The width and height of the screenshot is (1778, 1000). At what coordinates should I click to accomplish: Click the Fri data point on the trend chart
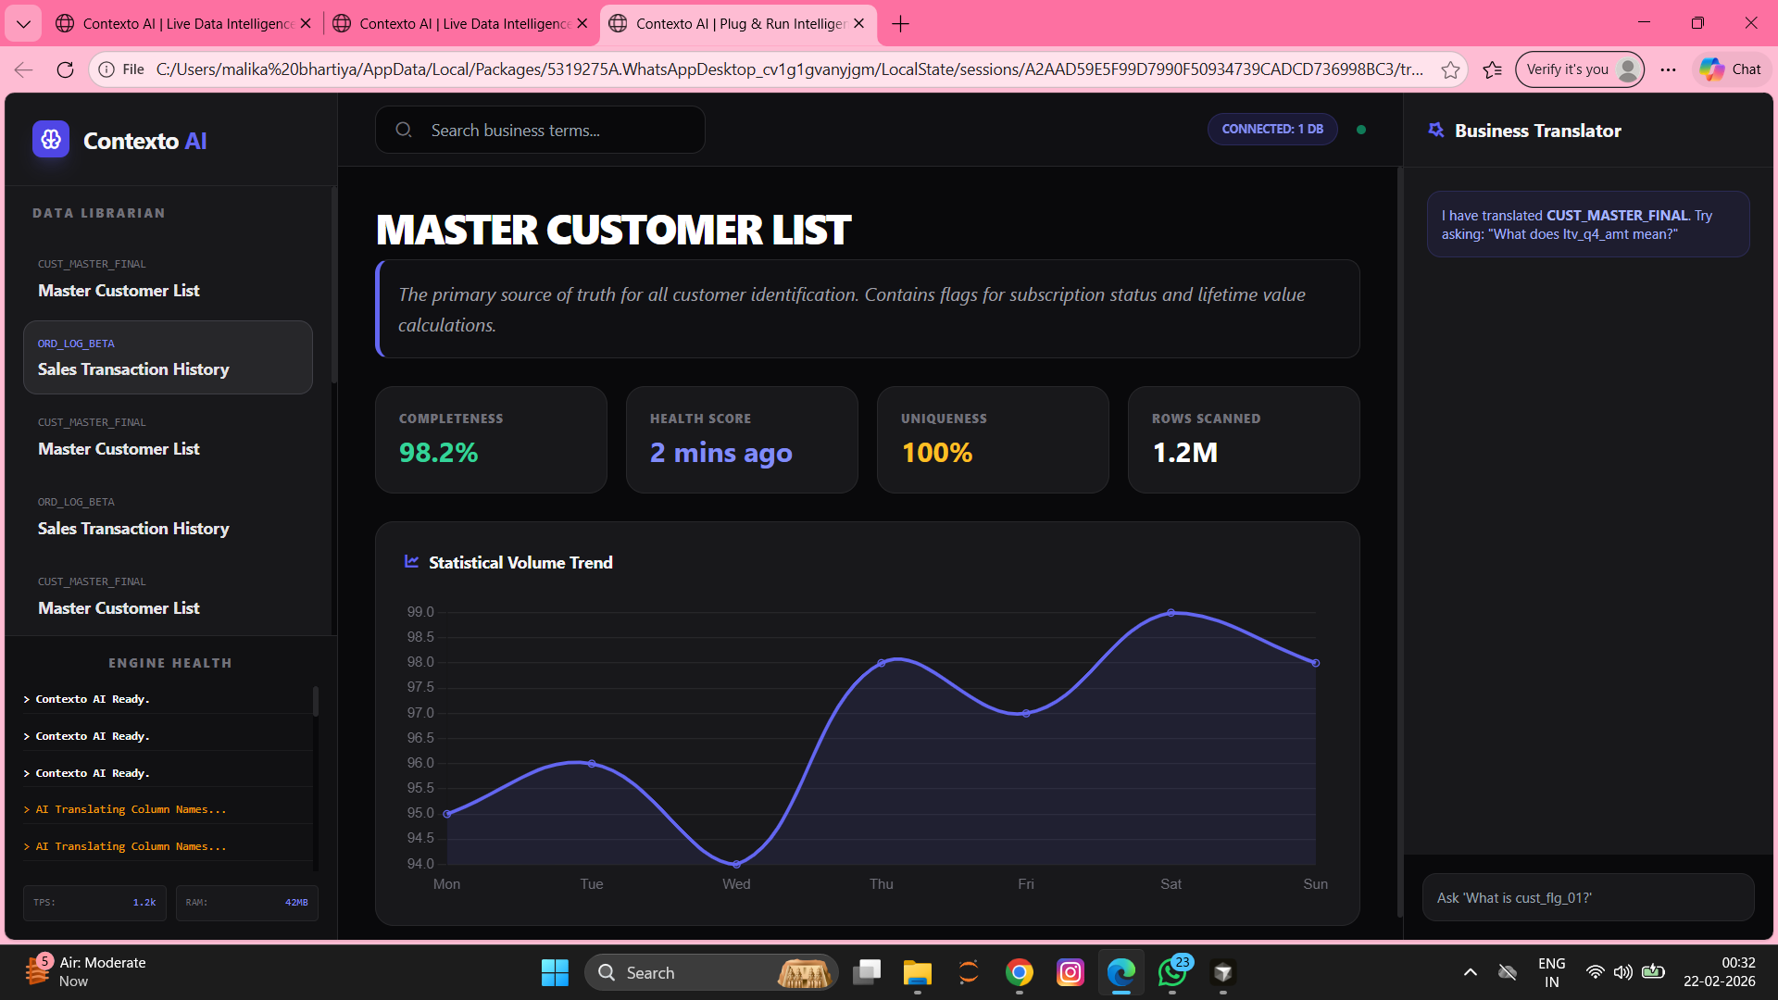tap(1026, 713)
